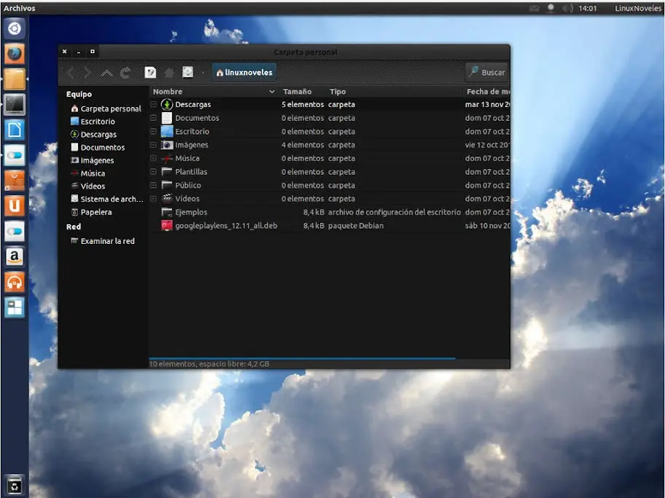The width and height of the screenshot is (665, 498).
Task: Open Ubuntu Software Center bag icon
Action: 15,181
